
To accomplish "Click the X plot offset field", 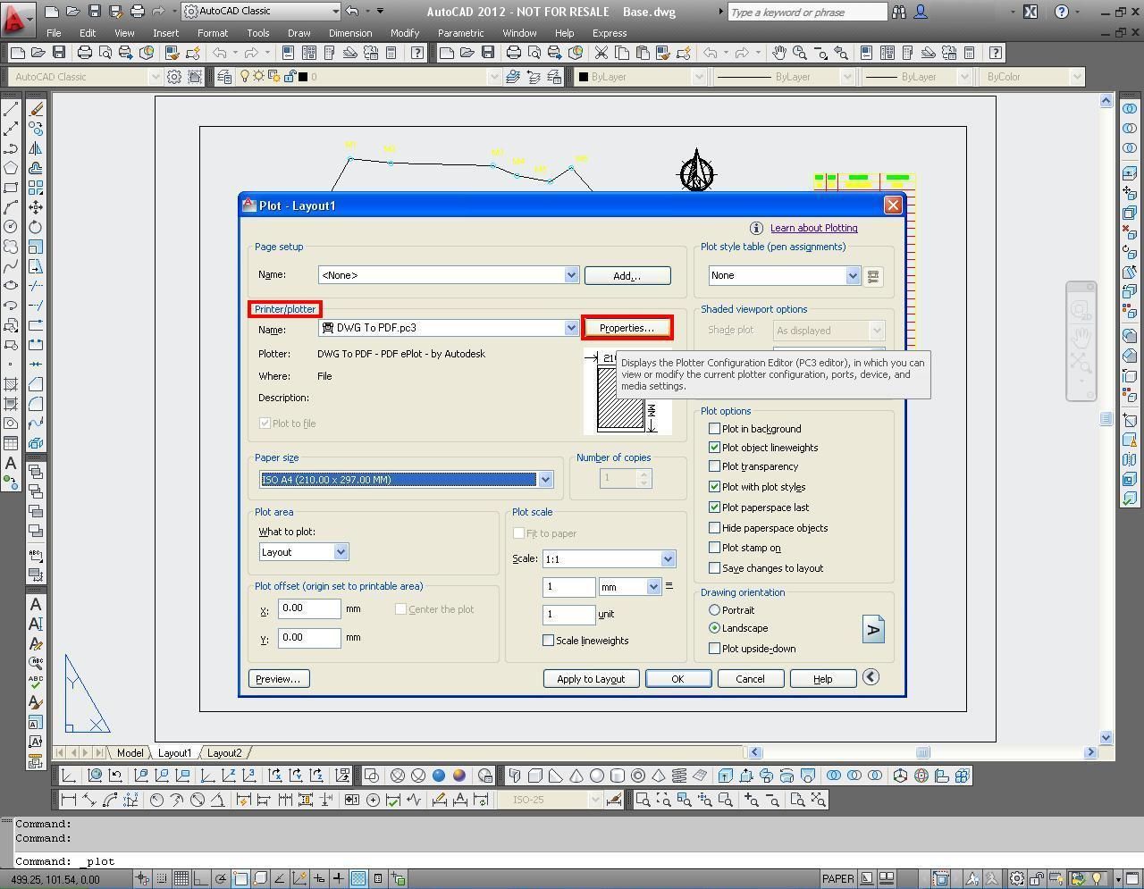I will 309,608.
